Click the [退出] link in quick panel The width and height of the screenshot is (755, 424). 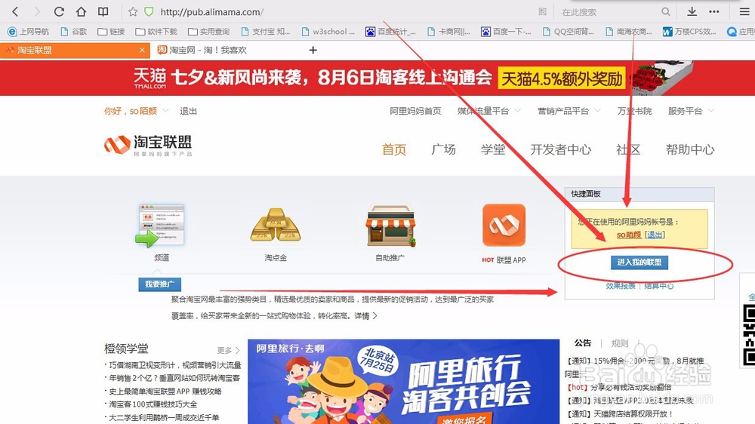pos(655,235)
